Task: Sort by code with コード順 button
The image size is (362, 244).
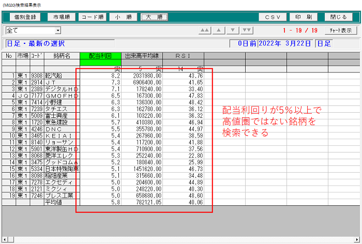Action: tap(92, 17)
